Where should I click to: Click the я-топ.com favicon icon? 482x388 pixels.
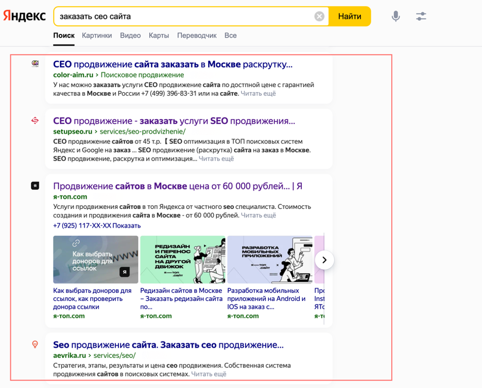point(35,186)
